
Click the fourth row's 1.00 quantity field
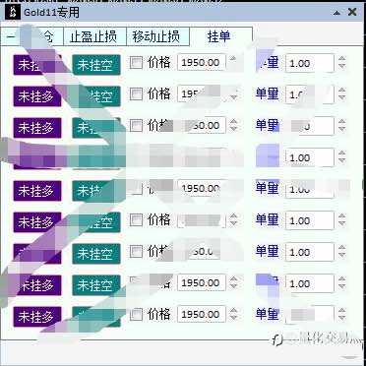310,157
